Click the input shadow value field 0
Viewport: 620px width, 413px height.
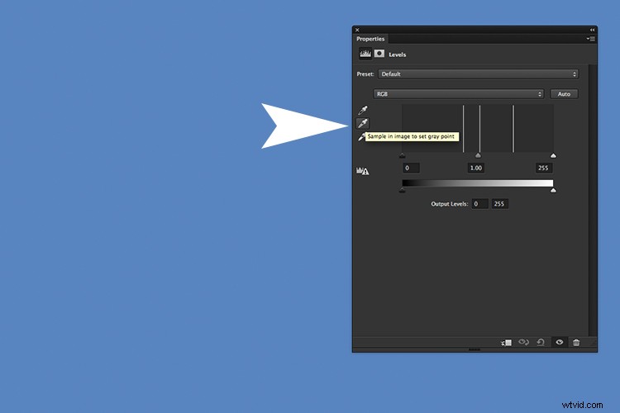pyautogui.click(x=411, y=168)
